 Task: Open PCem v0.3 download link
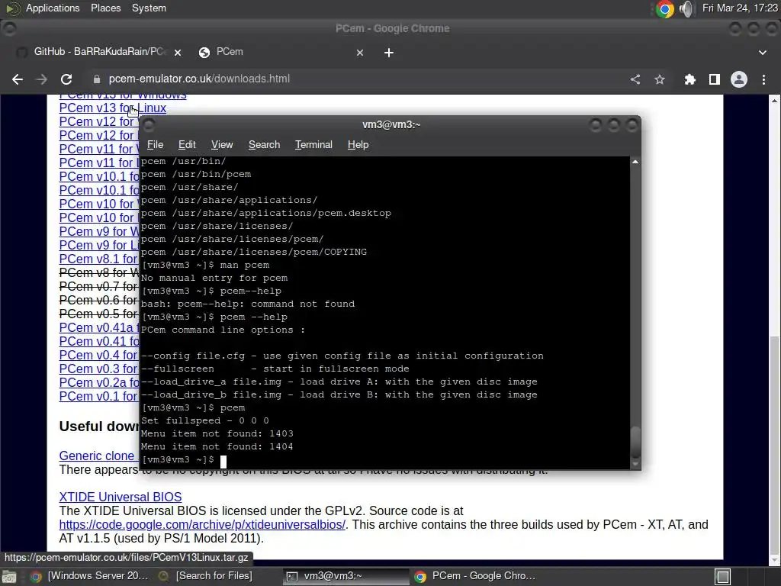(98, 369)
